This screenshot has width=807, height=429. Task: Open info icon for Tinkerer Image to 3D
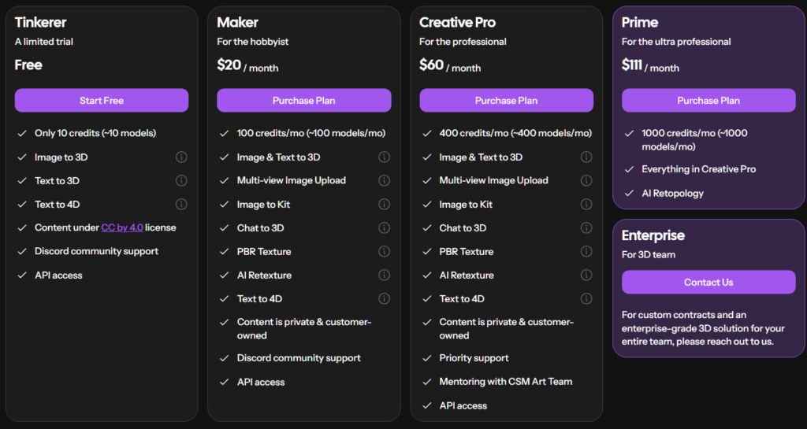(181, 157)
